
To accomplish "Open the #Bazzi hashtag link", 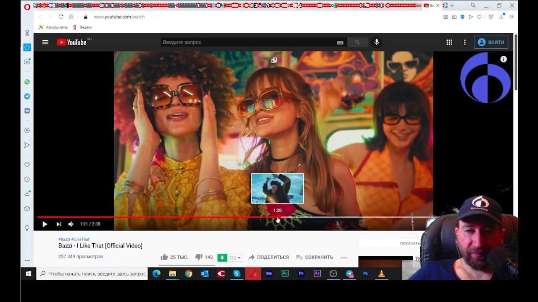I will pos(64,240).
